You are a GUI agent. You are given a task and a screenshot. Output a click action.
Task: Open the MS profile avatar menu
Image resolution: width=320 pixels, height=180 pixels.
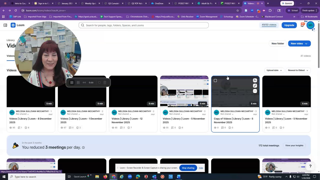point(310,25)
